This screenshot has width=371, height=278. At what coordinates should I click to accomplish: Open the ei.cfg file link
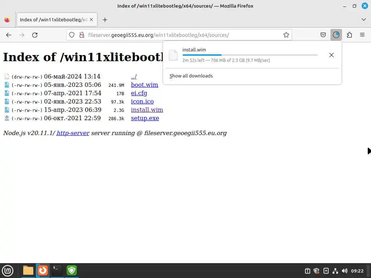[x=139, y=93]
